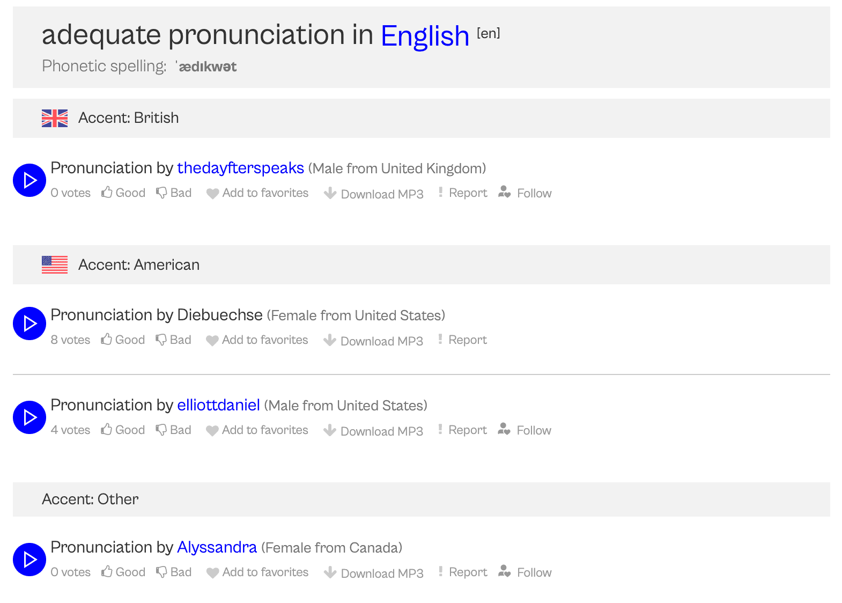The image size is (842, 603).
Task: Vote Bad on Alyssandra's pronunciation
Action: point(174,572)
